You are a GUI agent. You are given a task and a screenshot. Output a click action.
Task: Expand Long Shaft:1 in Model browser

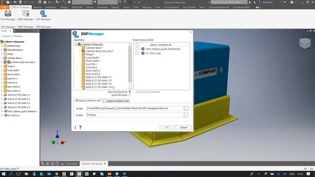point(2,70)
